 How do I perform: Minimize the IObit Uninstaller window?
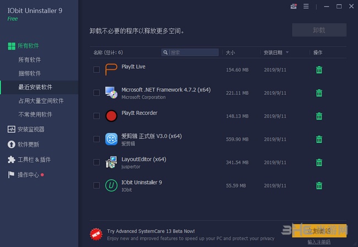[327, 7]
